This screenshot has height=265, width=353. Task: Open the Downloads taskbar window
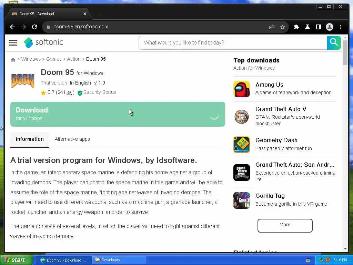pos(119,260)
